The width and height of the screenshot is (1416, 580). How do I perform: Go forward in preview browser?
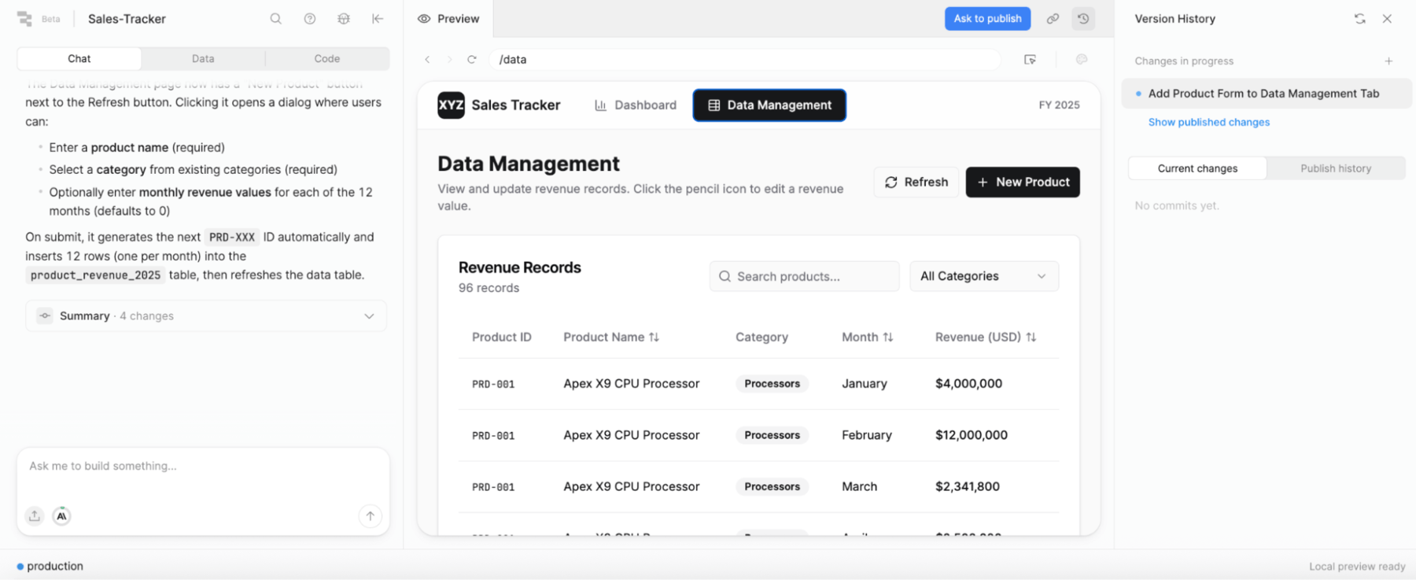[x=449, y=60]
